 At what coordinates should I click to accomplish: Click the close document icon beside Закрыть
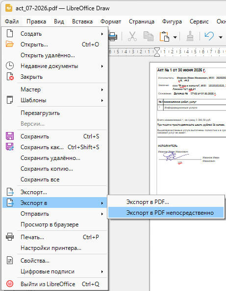tap(10, 76)
